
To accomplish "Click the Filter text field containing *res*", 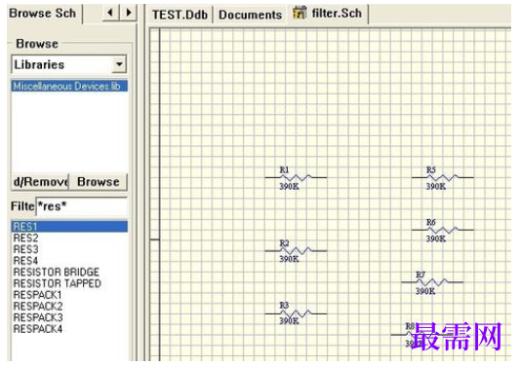I will (x=81, y=206).
